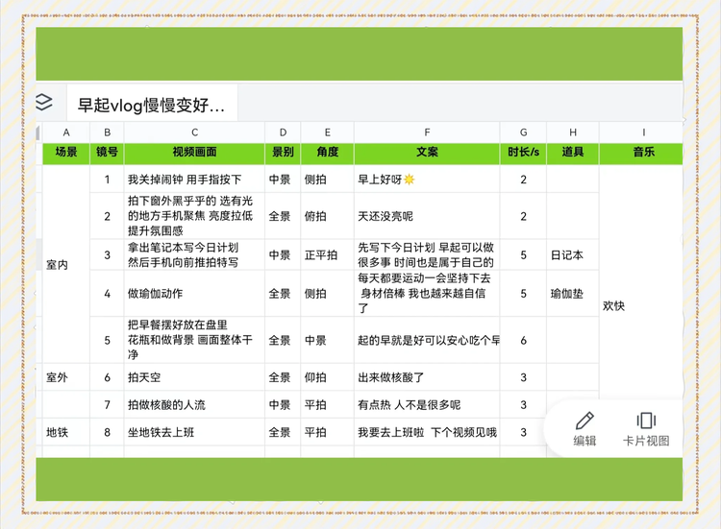Viewport: 721px width, 529px height.
Task: Click the 角度 header cell
Action: pos(328,154)
